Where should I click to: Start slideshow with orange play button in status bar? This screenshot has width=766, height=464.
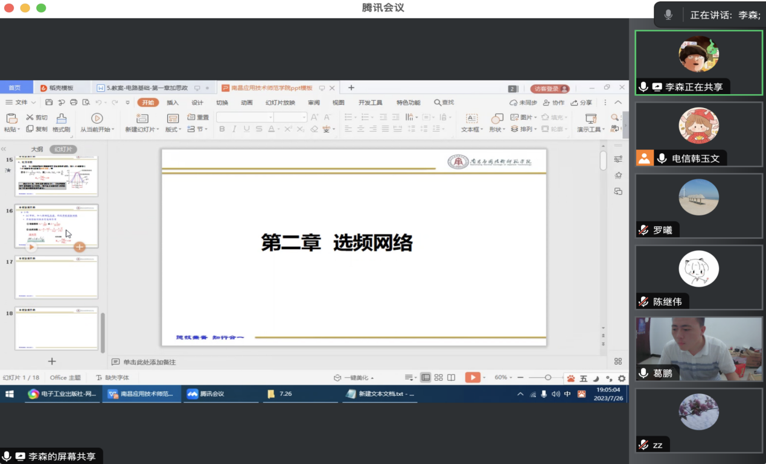472,377
